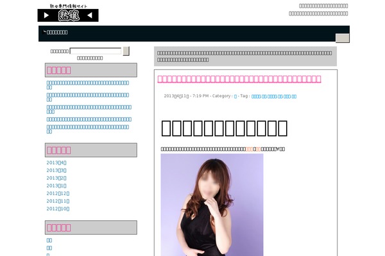Open the fifth recent post link in sidebar

tap(88, 129)
